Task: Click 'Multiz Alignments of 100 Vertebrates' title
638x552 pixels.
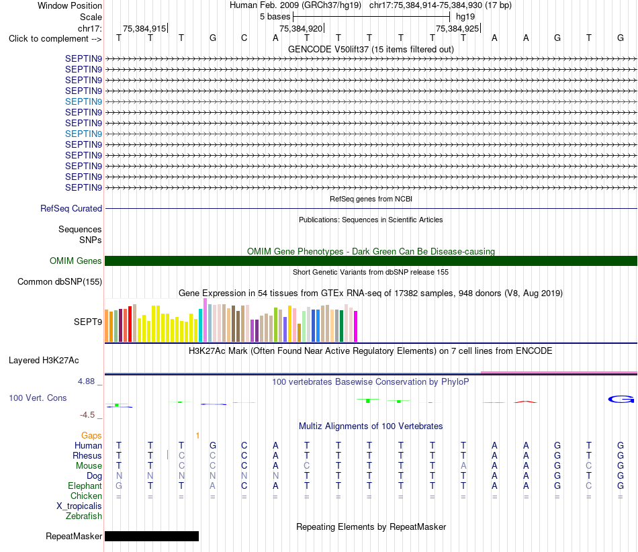Action: pos(371,426)
